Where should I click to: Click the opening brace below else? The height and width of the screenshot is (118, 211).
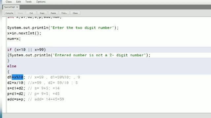pos(8,72)
